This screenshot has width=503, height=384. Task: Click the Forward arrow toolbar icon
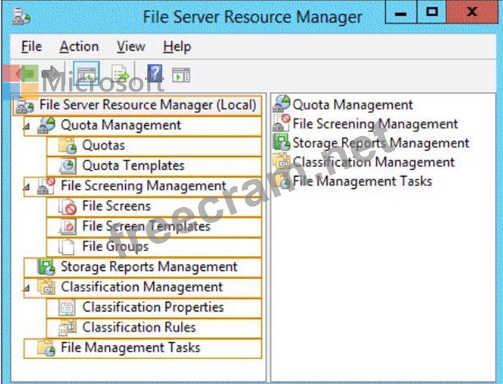50,74
